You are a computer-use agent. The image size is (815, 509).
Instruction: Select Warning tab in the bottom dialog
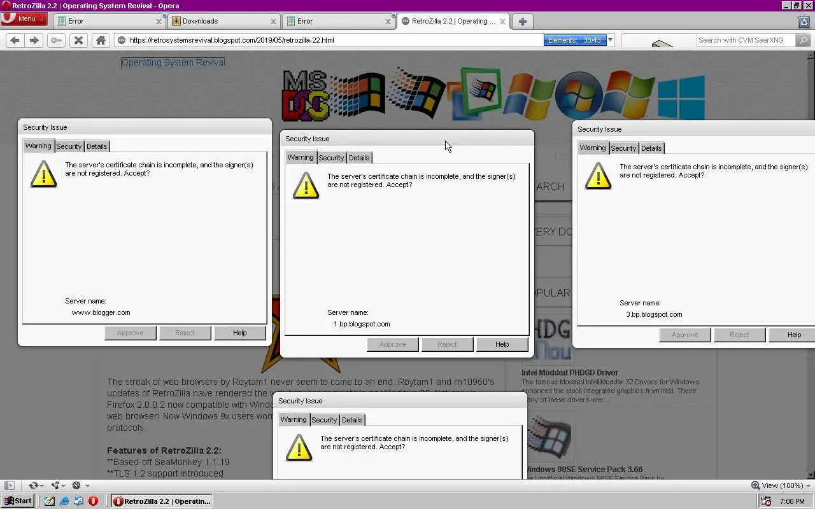pos(294,419)
